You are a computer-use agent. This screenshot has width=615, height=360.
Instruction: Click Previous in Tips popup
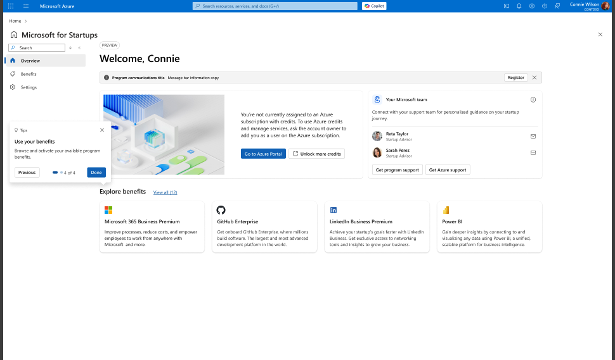[x=27, y=173]
